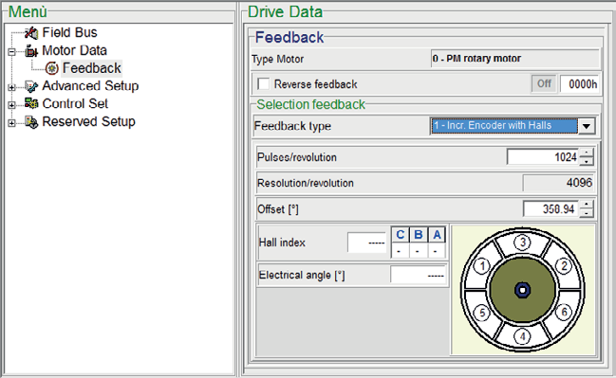Click the Type Motor field '0 - PM rotary motor'
The height and width of the screenshot is (378, 616).
pyautogui.click(x=515, y=59)
